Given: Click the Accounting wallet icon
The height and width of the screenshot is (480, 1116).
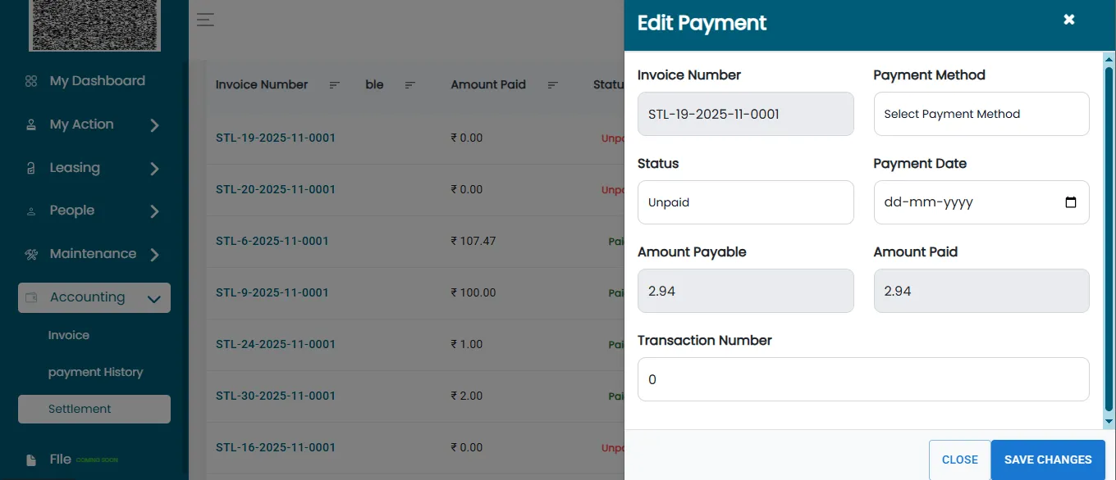Looking at the screenshot, I should pos(31,297).
